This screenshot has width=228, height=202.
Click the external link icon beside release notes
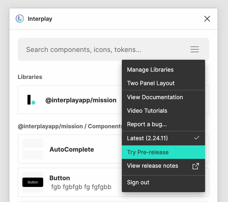pos(195,166)
